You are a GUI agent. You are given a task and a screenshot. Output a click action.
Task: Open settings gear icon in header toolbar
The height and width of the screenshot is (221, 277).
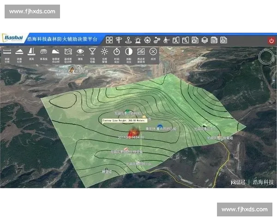[147, 40]
